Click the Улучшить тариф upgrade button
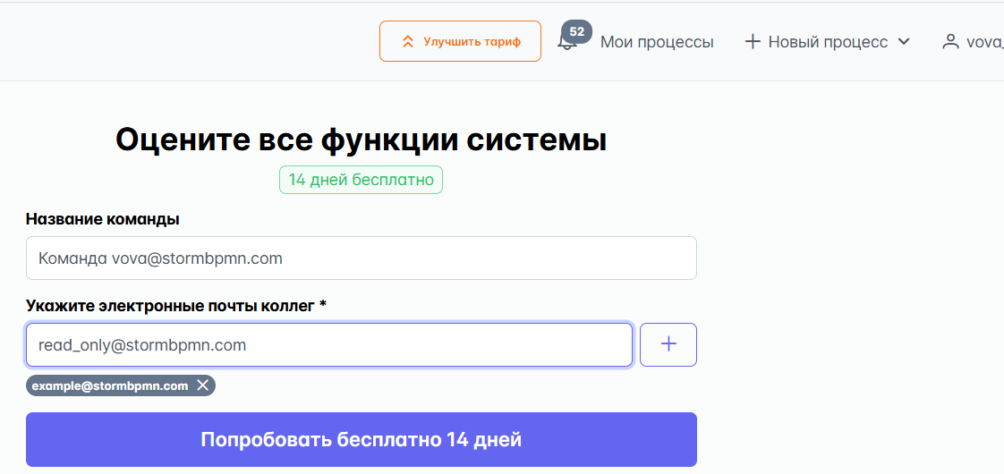The width and height of the screenshot is (1004, 474). point(460,41)
